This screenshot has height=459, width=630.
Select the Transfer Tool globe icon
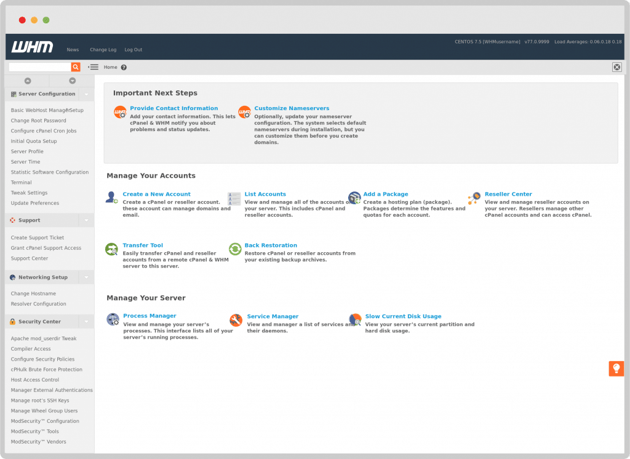point(111,249)
